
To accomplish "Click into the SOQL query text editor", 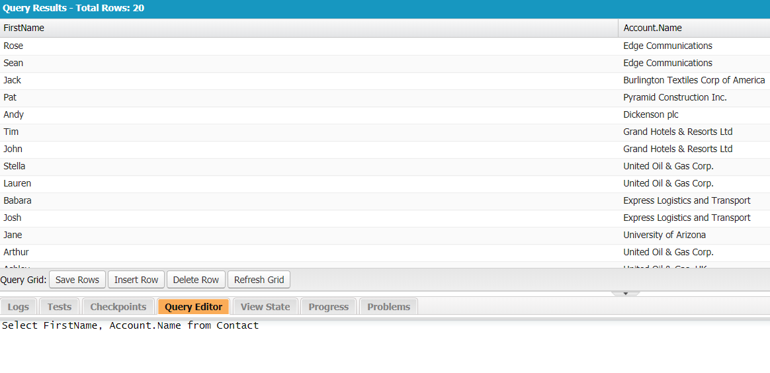I will point(385,346).
